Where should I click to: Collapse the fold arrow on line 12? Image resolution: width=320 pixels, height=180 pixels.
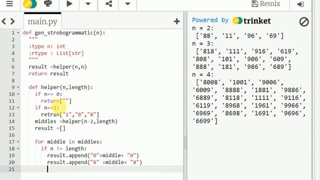pyautogui.click(x=18, y=108)
